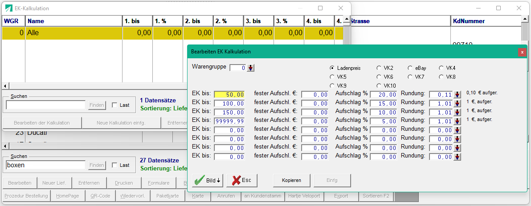Choose the VK8 radio button
The image size is (531, 206).
441,77
